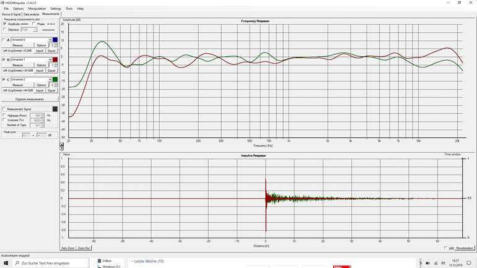Open the Settings menu

point(56,9)
